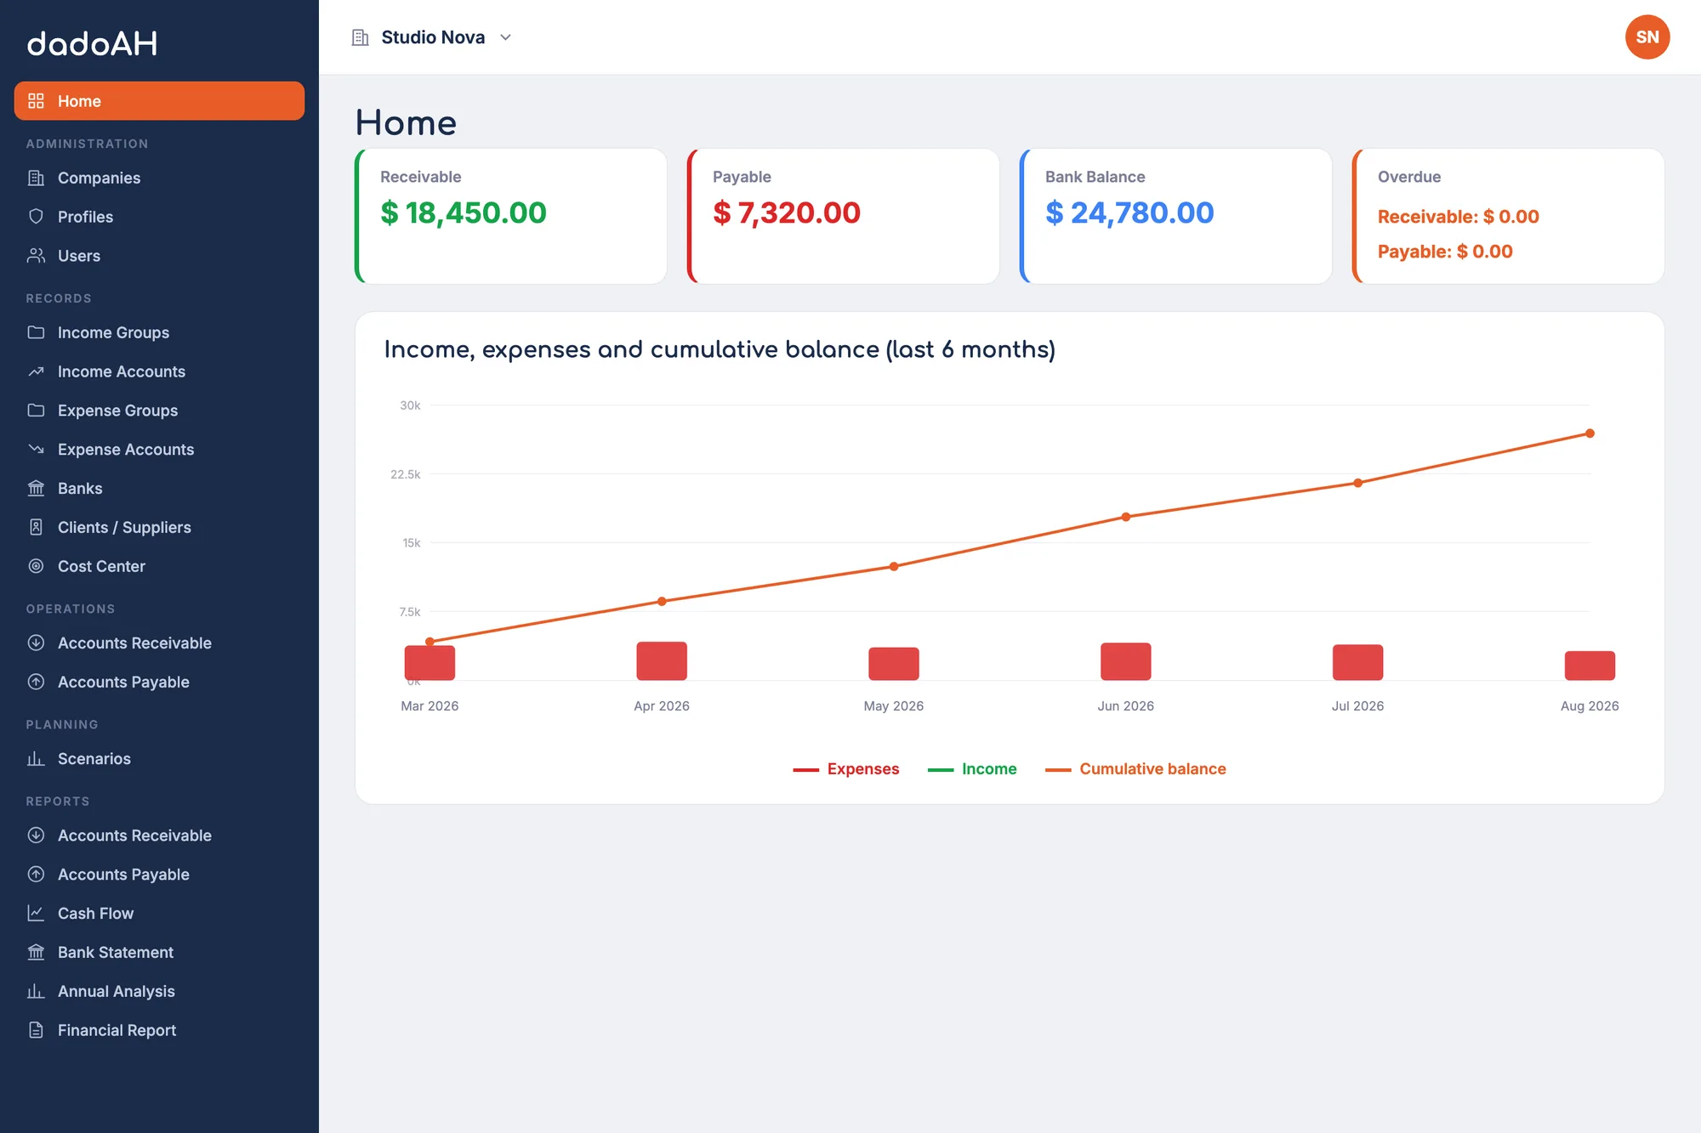Click the Jul 2026 expenses bar
This screenshot has width=1701, height=1133.
tap(1357, 662)
